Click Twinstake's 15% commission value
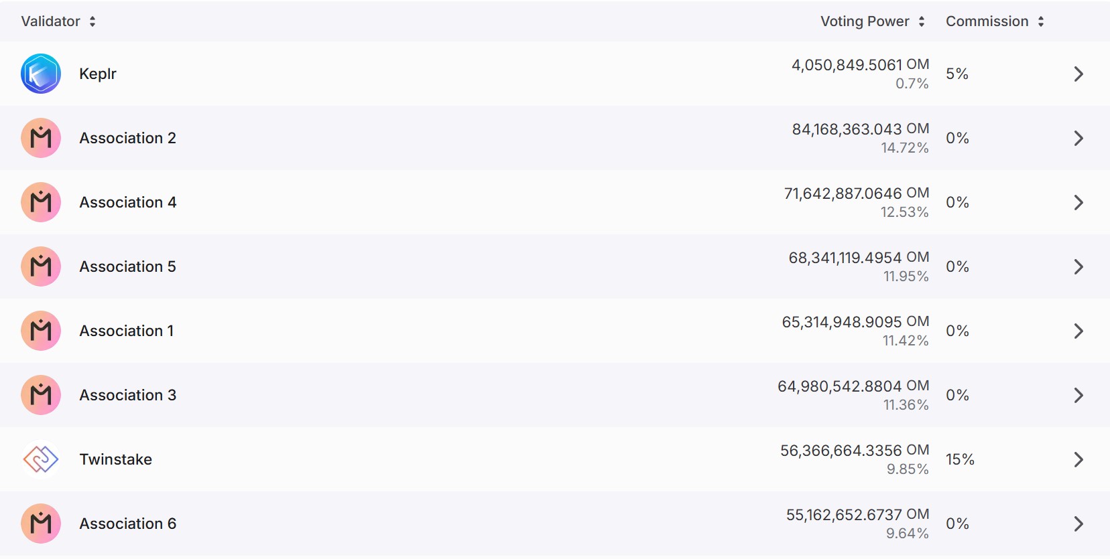This screenshot has height=559, width=1110. [x=960, y=459]
